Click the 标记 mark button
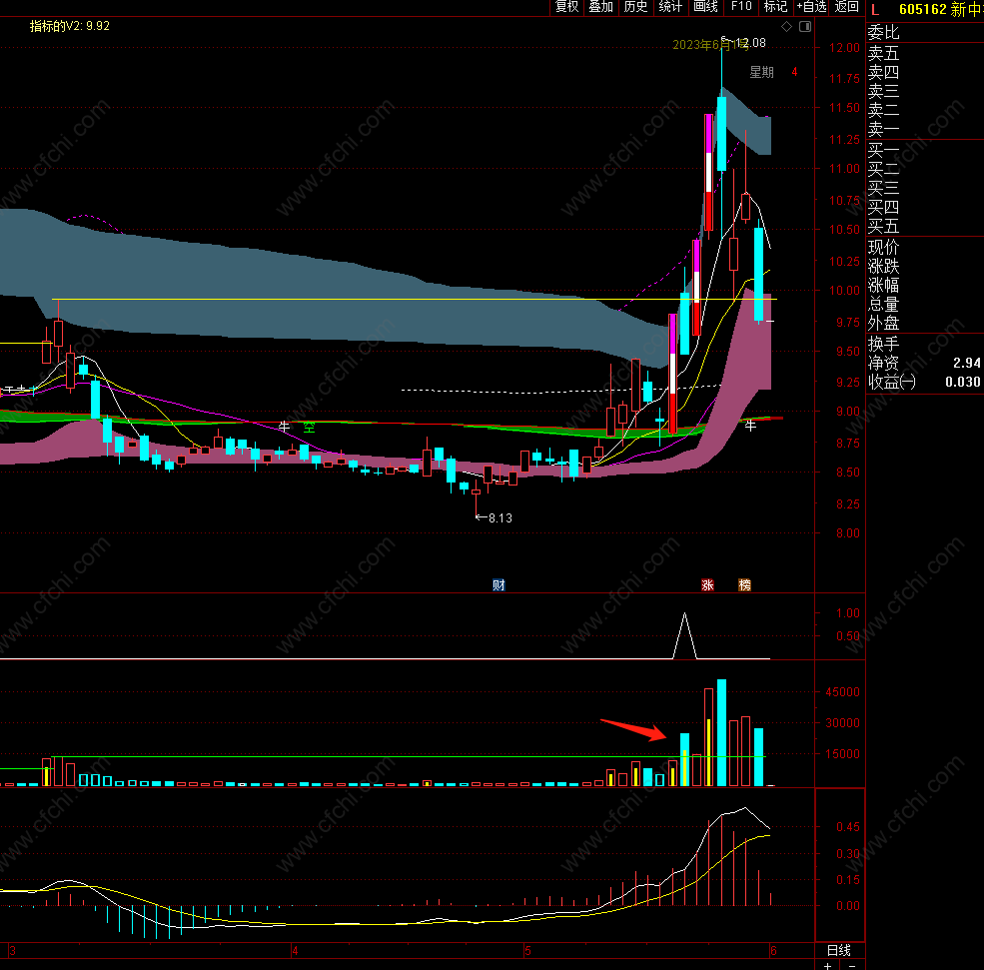 click(x=775, y=7)
